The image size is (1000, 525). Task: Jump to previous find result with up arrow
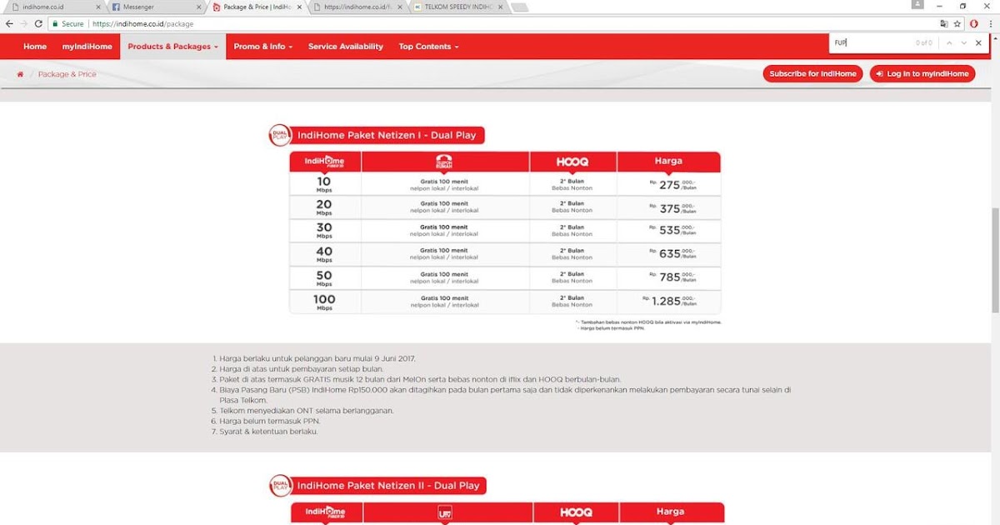pyautogui.click(x=949, y=42)
